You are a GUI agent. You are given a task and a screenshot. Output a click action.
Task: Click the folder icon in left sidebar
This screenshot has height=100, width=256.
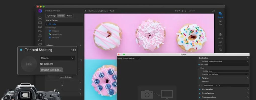click(40, 31)
